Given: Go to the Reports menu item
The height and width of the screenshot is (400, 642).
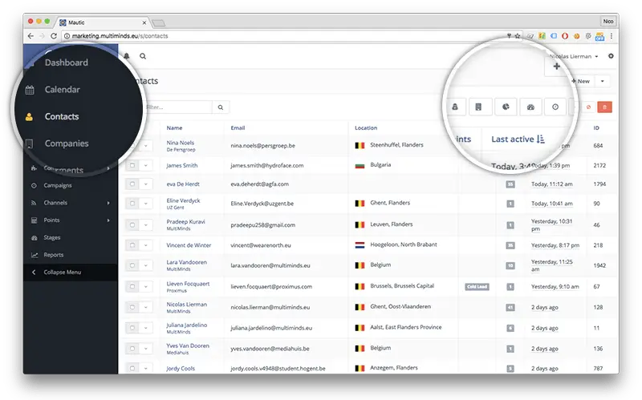Looking at the screenshot, I should [54, 255].
